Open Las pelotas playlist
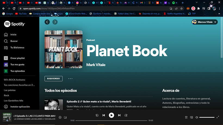The width and height of the screenshot is (223, 125). point(10,90)
